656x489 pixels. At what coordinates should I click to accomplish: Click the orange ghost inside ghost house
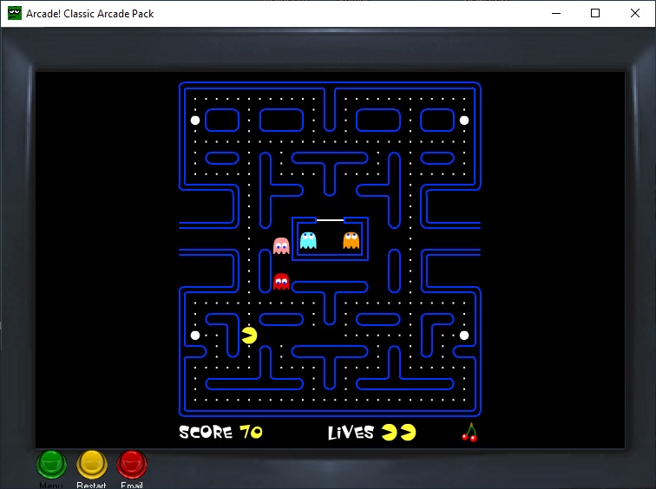click(351, 240)
